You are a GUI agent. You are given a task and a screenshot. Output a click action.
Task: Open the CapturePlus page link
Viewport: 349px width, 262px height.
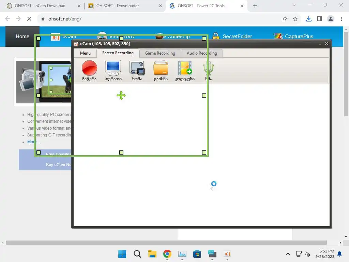click(x=299, y=36)
